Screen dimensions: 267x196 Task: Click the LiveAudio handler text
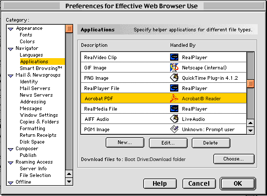coord(193,119)
